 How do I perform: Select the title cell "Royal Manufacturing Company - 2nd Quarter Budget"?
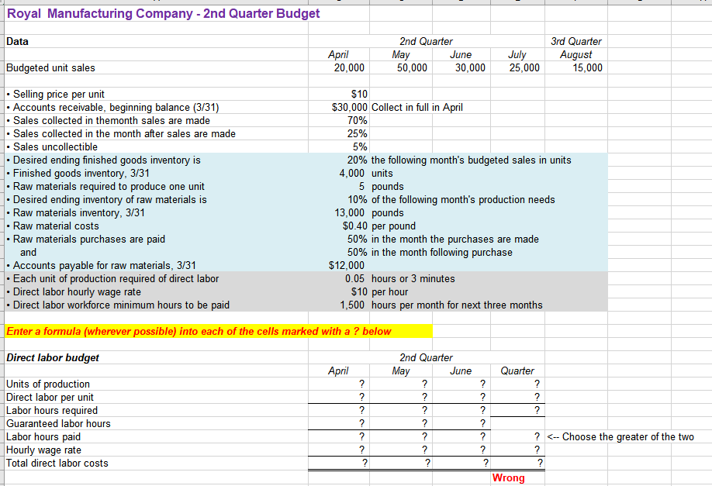(163, 14)
